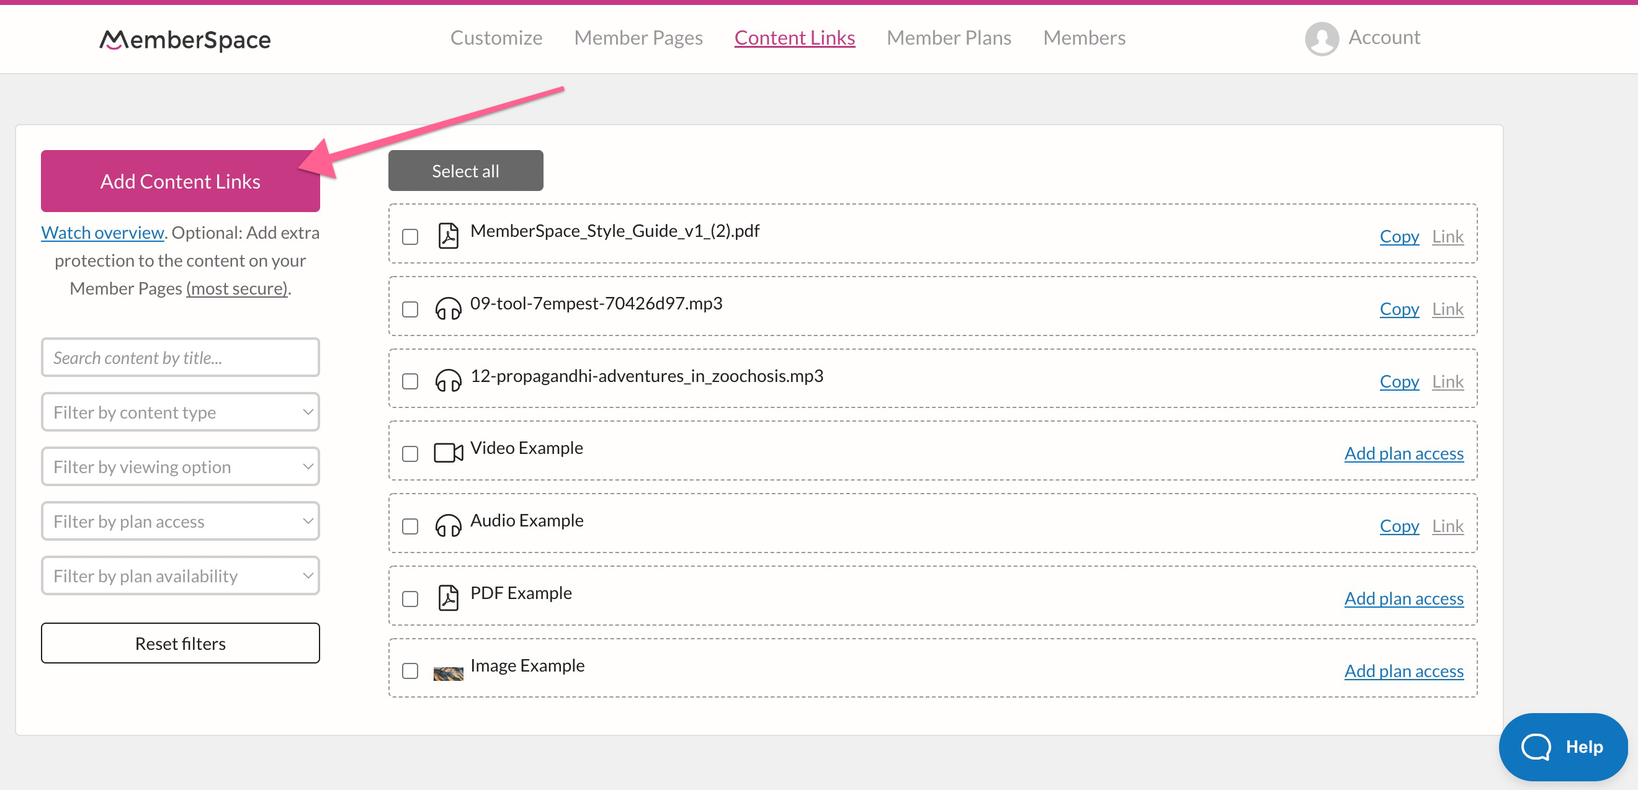Click the Account avatar icon
The height and width of the screenshot is (790, 1638).
tap(1322, 39)
